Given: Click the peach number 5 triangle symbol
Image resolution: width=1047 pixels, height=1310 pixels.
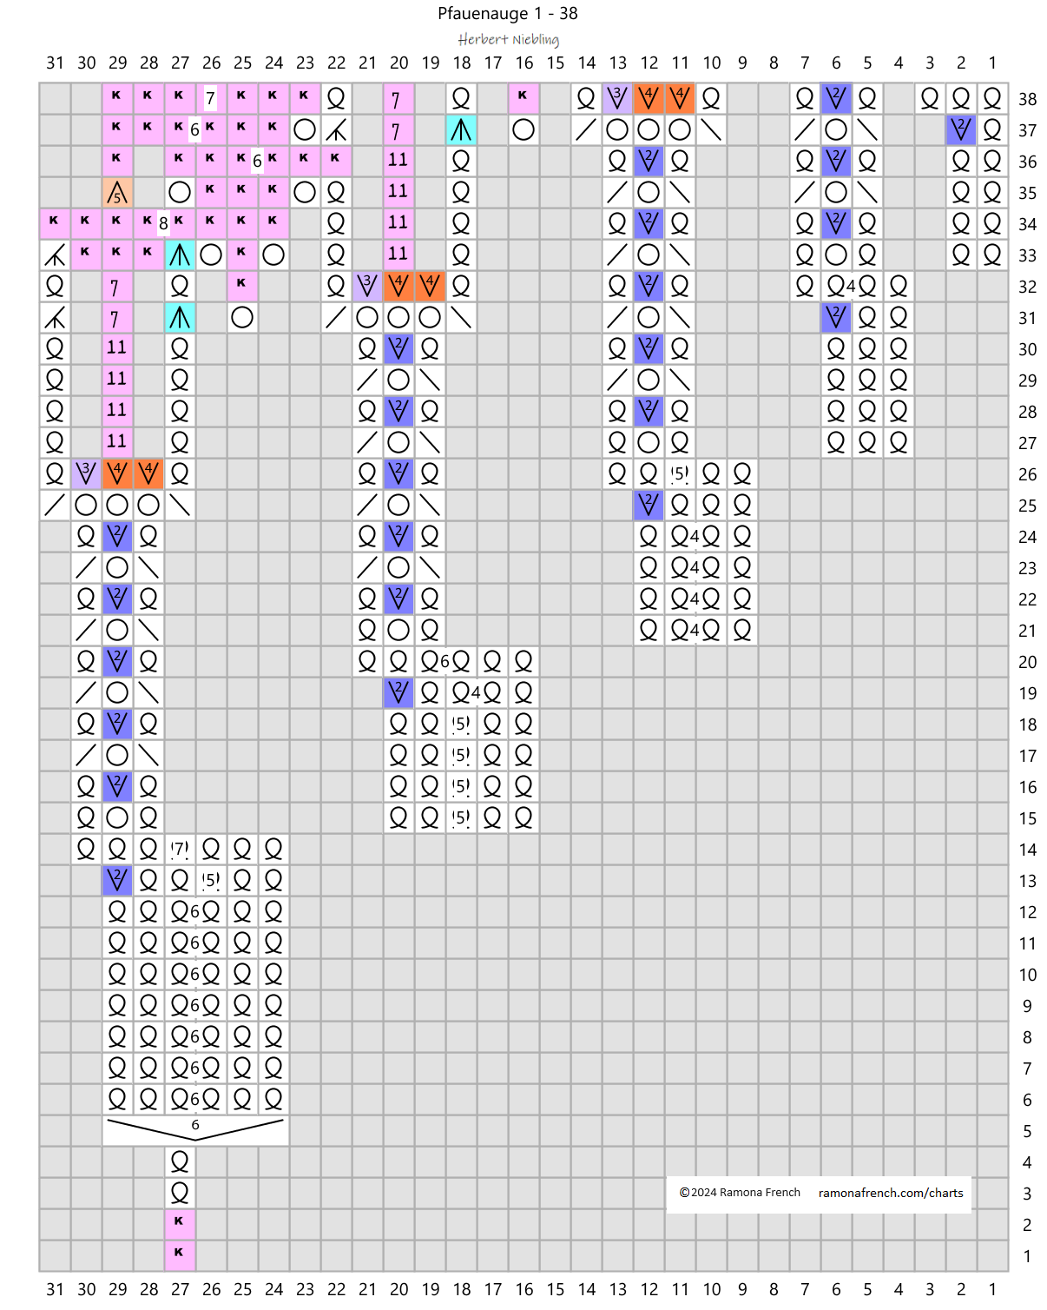Looking at the screenshot, I should pyautogui.click(x=117, y=192).
